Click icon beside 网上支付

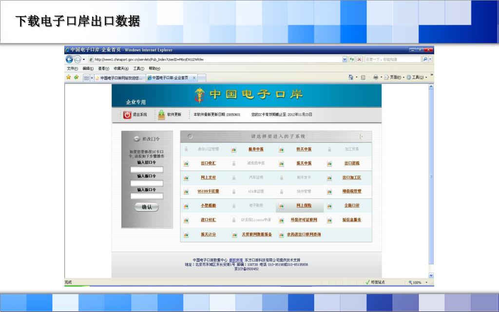coord(186,178)
